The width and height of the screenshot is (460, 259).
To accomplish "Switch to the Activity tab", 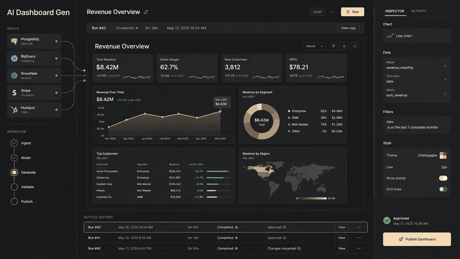I will click(x=419, y=11).
